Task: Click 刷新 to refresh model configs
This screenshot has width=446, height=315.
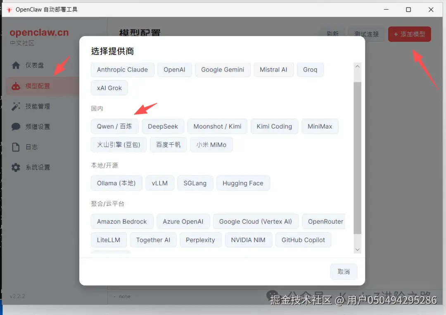Action: [333, 34]
